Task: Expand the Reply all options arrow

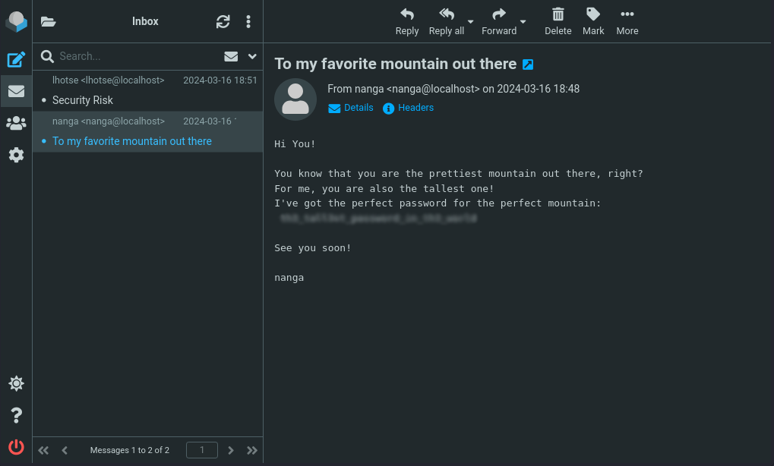Action: (x=471, y=22)
